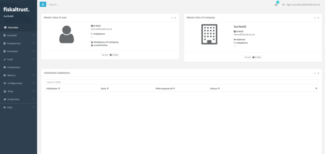Screen dimensions: 325x154
Task: Click the pie chart icon beside Metrics
Action: coord(5,75)
